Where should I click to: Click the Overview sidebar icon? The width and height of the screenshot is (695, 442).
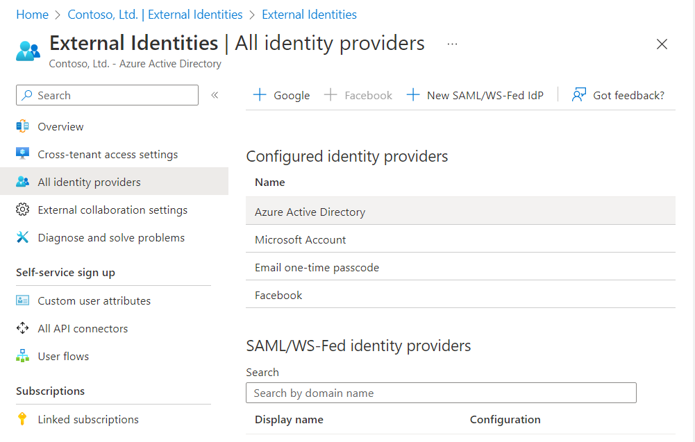pyautogui.click(x=23, y=126)
